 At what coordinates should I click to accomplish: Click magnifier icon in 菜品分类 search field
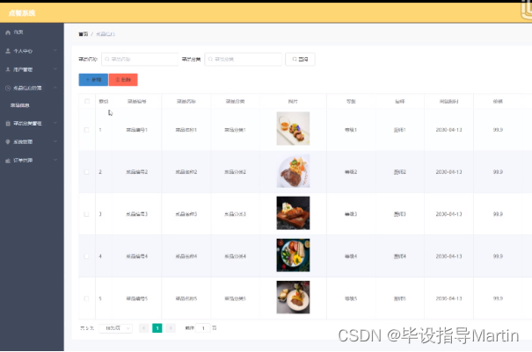coord(210,60)
